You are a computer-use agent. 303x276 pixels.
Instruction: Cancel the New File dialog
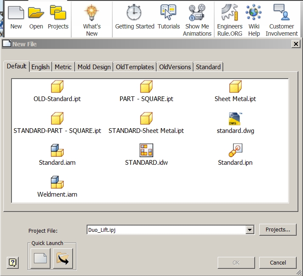[x=278, y=263]
